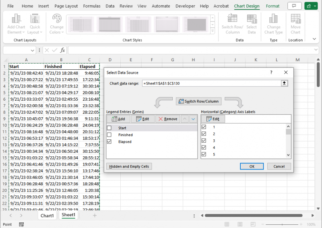
Task: Click the zoom slider
Action: [x=282, y=224]
